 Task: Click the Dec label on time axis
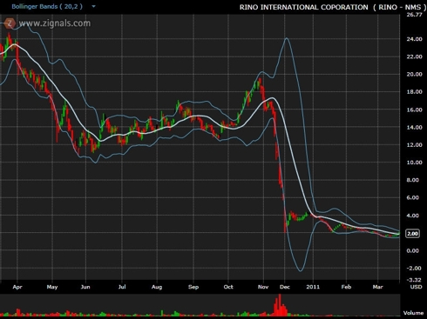(285, 287)
